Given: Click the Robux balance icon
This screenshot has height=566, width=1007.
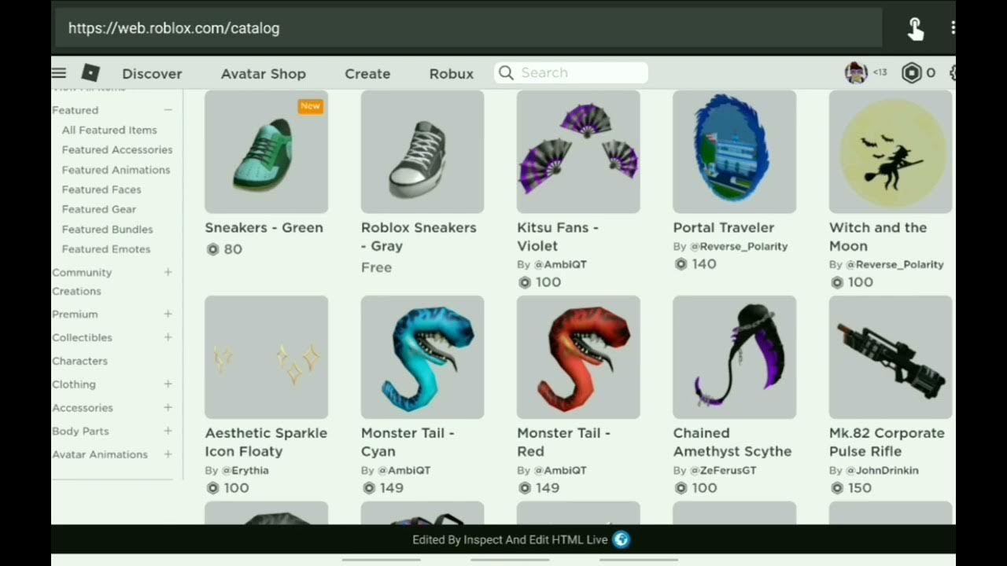Looking at the screenshot, I should pos(911,73).
